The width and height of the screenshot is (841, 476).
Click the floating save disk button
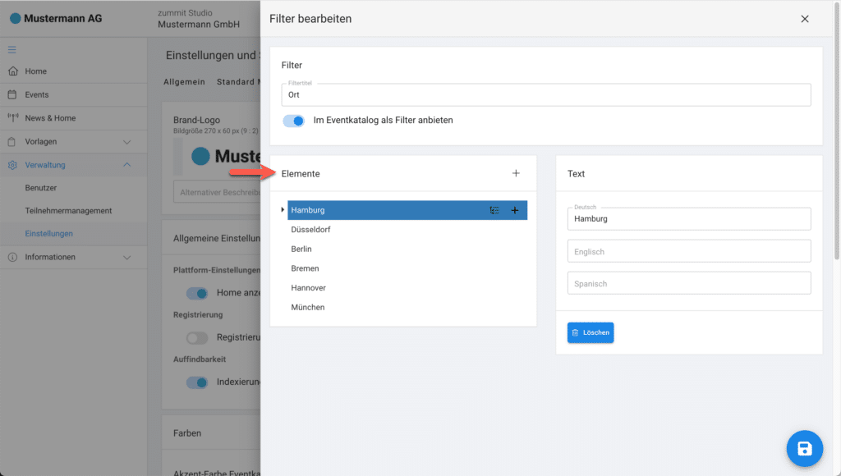point(805,448)
